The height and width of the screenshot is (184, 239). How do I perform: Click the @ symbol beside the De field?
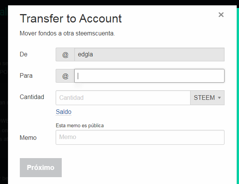click(x=65, y=54)
